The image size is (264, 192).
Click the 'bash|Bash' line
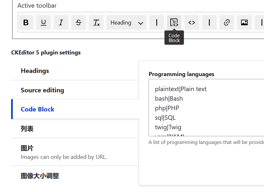pos(169,98)
